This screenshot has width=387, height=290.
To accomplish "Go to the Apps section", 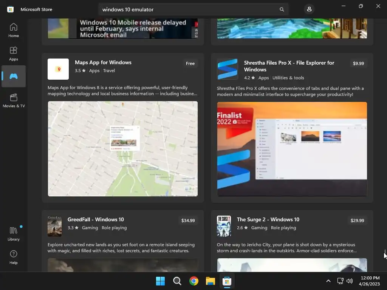I will coord(14,54).
